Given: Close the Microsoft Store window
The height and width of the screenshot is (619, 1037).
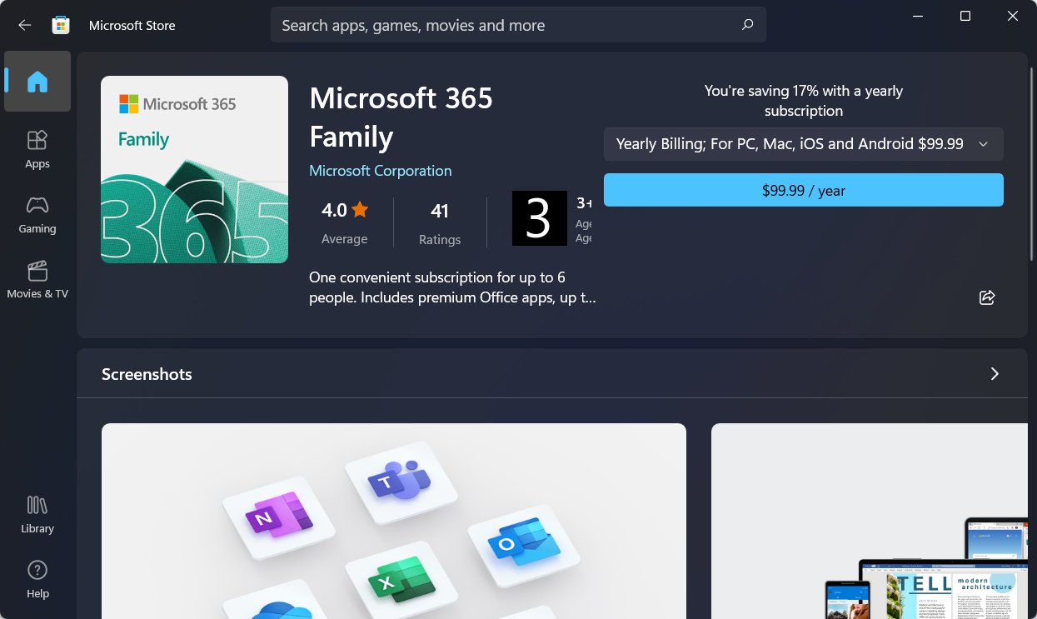Looking at the screenshot, I should 1013,16.
